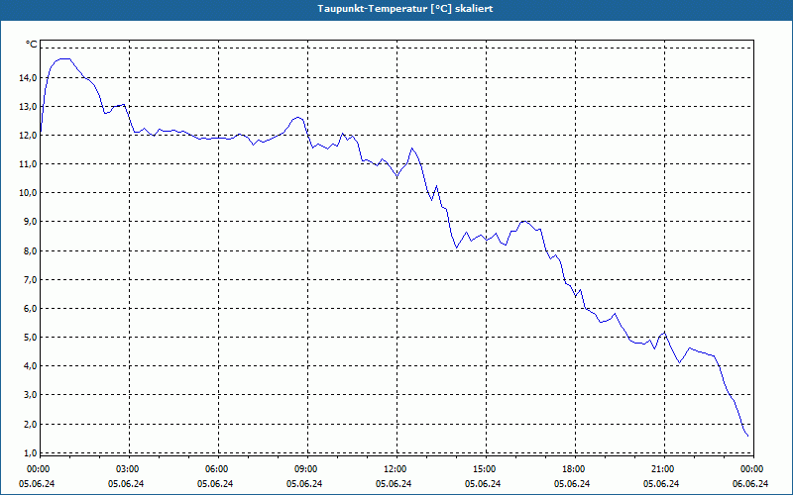Click the 4,0 y-axis label
This screenshot has width=793, height=495.
(30, 366)
